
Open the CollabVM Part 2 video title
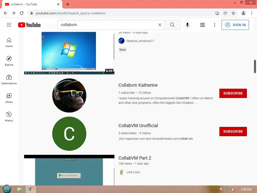(x=135, y=158)
